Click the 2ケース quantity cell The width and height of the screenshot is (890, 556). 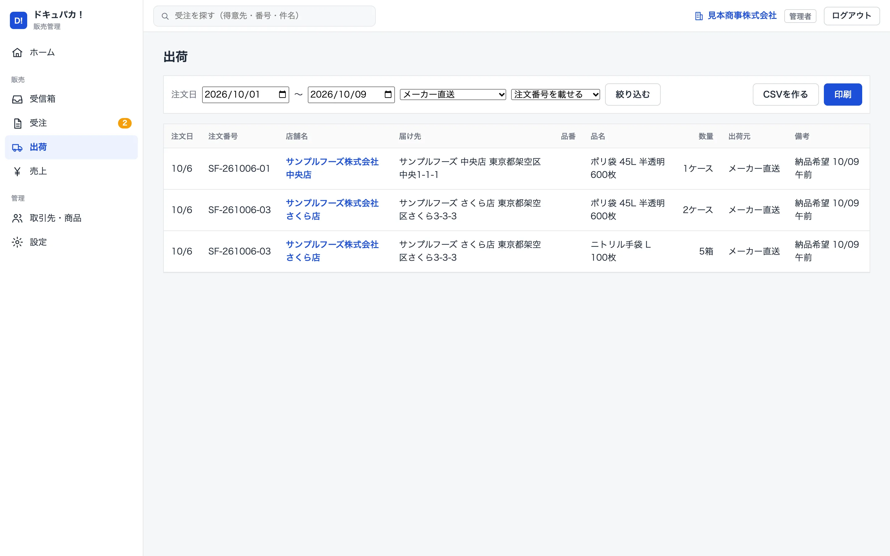pos(698,210)
